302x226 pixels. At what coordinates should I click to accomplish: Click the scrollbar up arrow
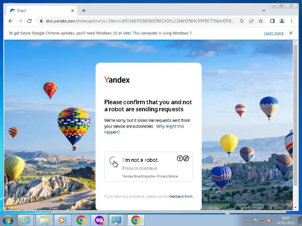click(x=295, y=42)
